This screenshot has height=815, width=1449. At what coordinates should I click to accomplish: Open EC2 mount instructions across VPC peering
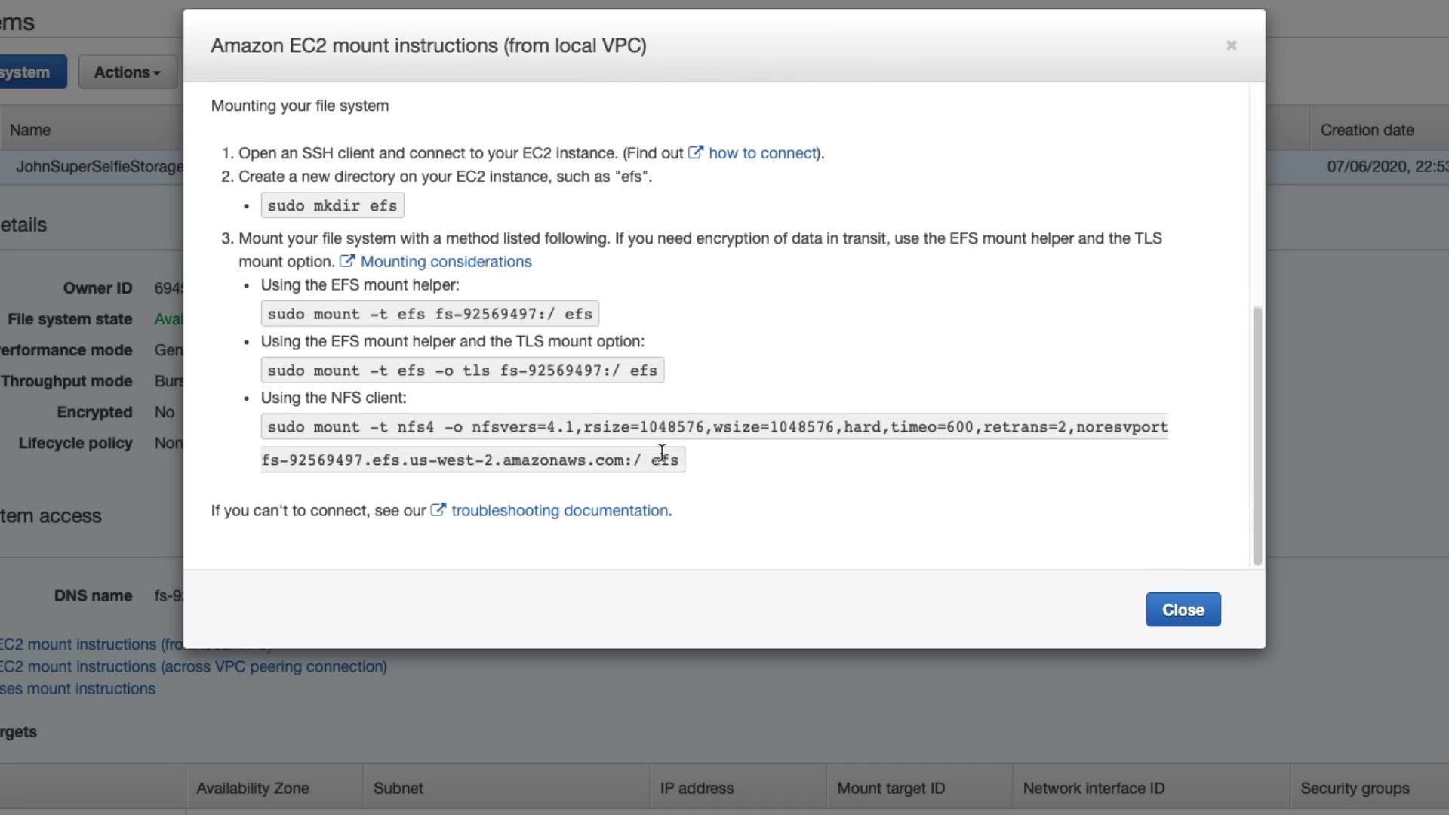click(x=193, y=667)
